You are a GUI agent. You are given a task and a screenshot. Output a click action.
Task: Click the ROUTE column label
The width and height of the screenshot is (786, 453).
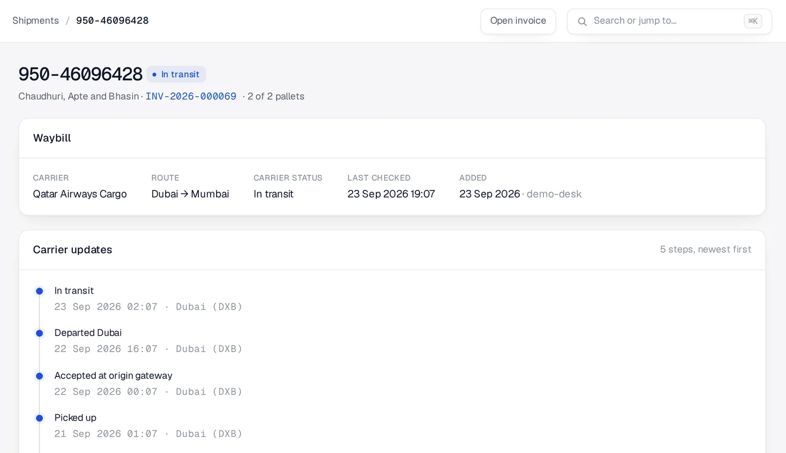pos(165,178)
